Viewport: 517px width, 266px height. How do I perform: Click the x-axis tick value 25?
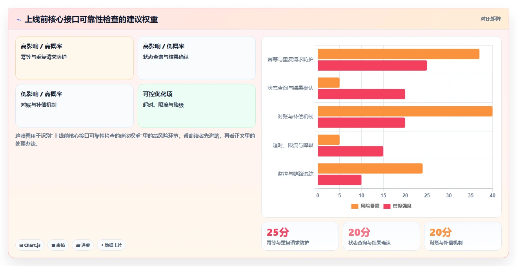pyautogui.click(x=427, y=195)
